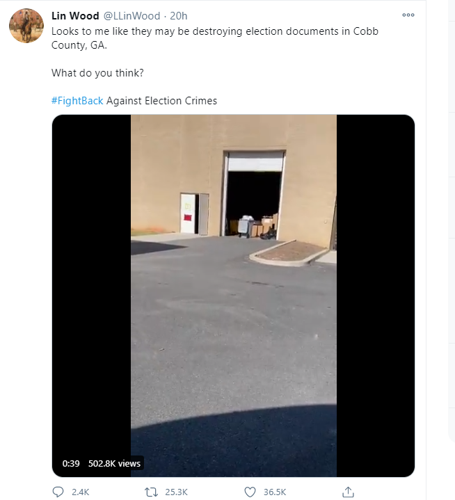This screenshot has height=500, width=455.
Task: Click the 502.8K views counter
Action: coord(114,463)
